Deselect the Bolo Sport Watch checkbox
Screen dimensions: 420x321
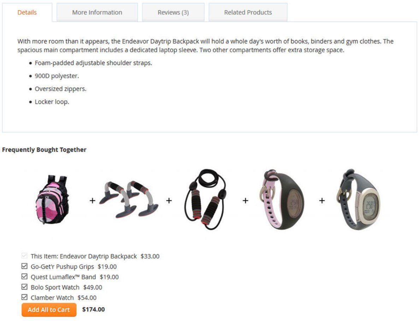coord(24,287)
